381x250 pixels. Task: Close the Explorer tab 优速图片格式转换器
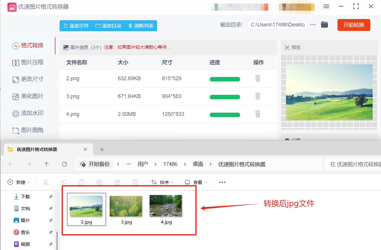coord(85,149)
